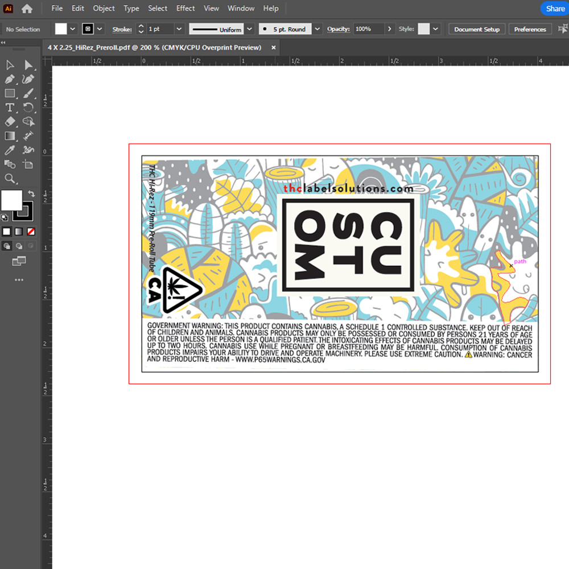Open the Effect menu
Viewport: 569px width, 569px height.
[185, 9]
